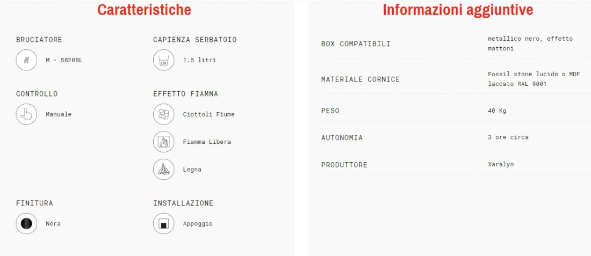The width and height of the screenshot is (591, 256).
Task: Click the 3 ore circa autonomy value
Action: [x=508, y=137]
